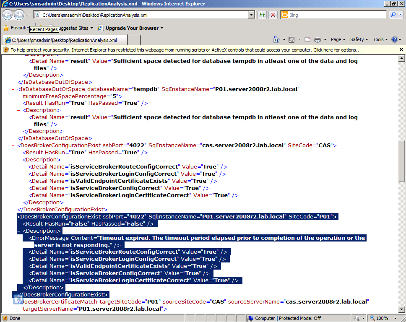Image resolution: width=406 pixels, height=322 pixels.
Task: Click the RSS Feeds icon
Action: pos(291,39)
